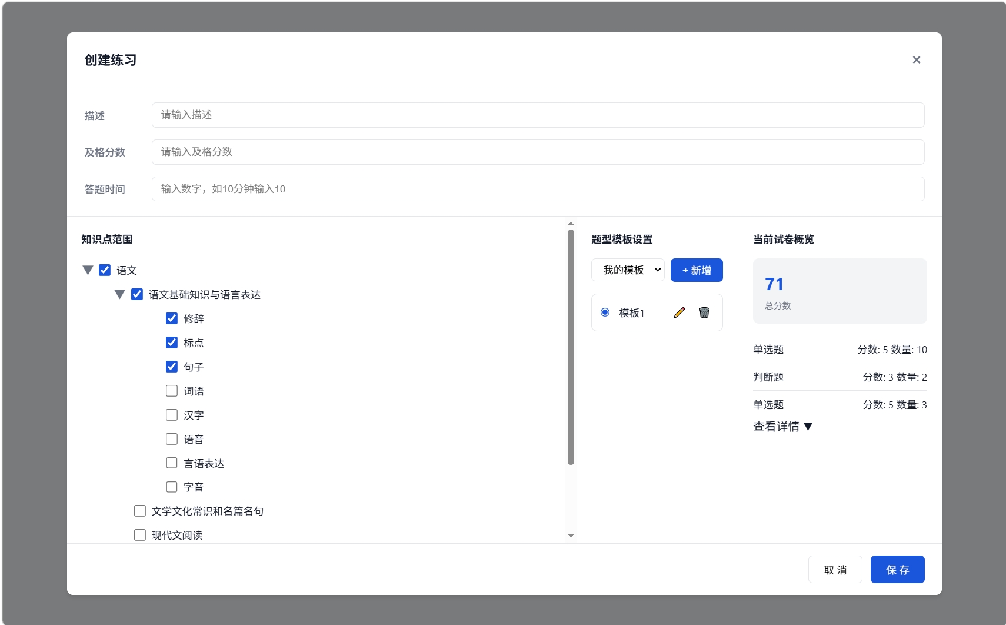This screenshot has width=1006, height=625.
Task: Check 文学文化常识和名篇名句 checkbox
Action: (140, 511)
